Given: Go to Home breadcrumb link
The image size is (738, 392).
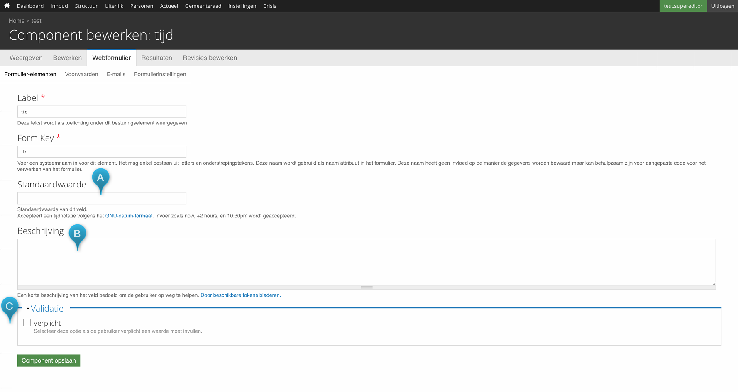Looking at the screenshot, I should (x=17, y=21).
